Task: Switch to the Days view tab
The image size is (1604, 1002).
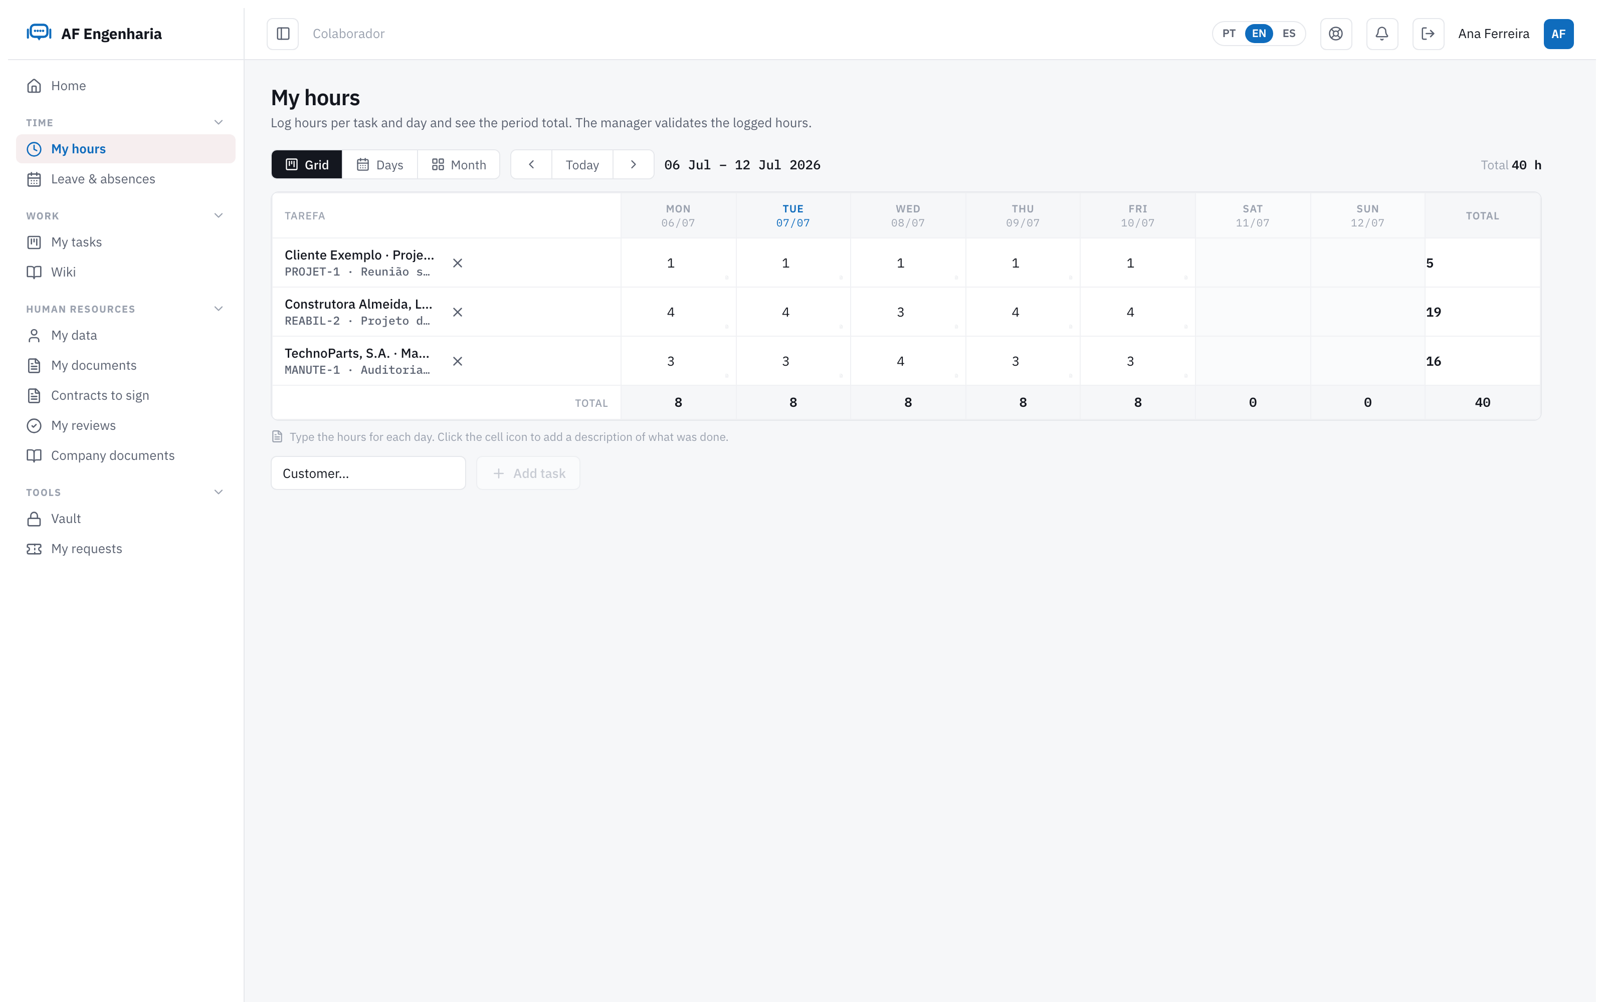Action: point(380,165)
